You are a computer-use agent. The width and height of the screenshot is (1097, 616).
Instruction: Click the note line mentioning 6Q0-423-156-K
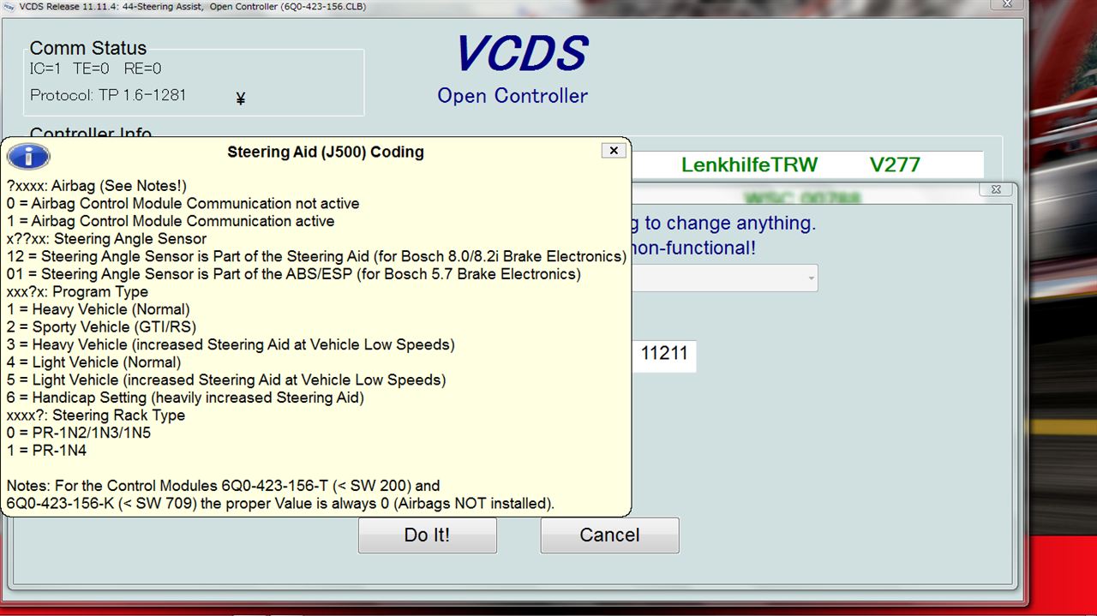[x=280, y=504]
